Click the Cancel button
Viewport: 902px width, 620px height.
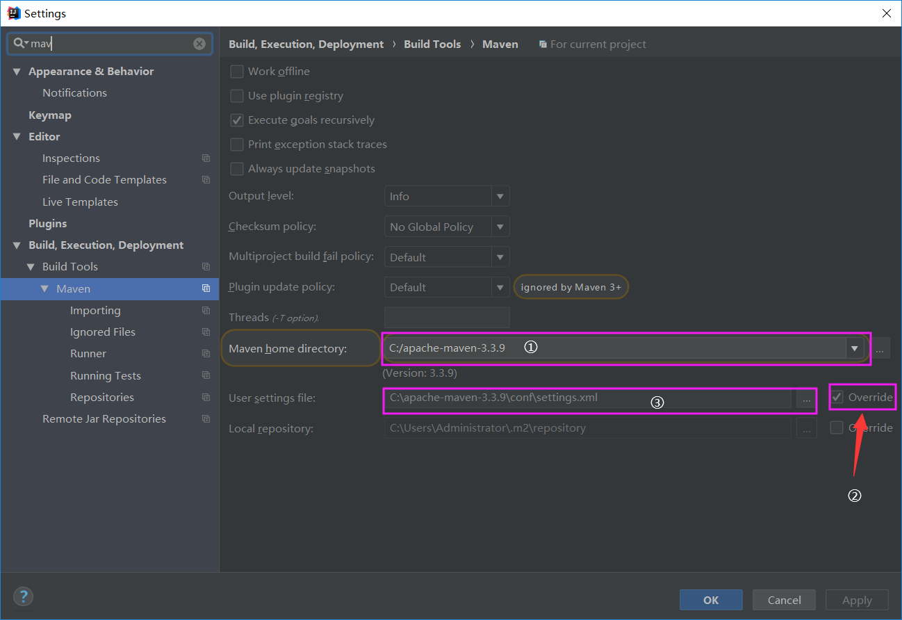(x=785, y=600)
